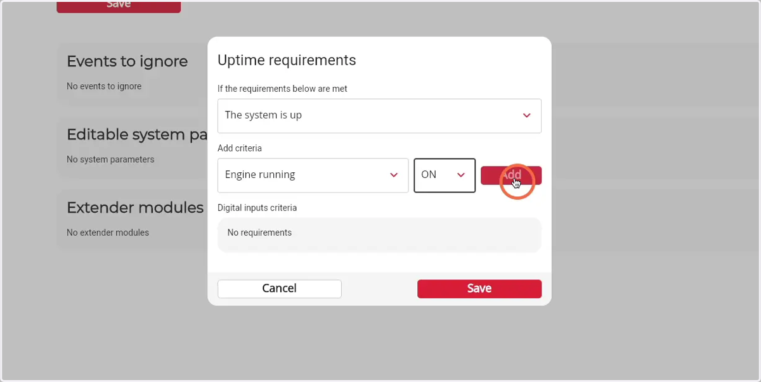
Task: Select the 'No requirements' text
Action: 259,232
